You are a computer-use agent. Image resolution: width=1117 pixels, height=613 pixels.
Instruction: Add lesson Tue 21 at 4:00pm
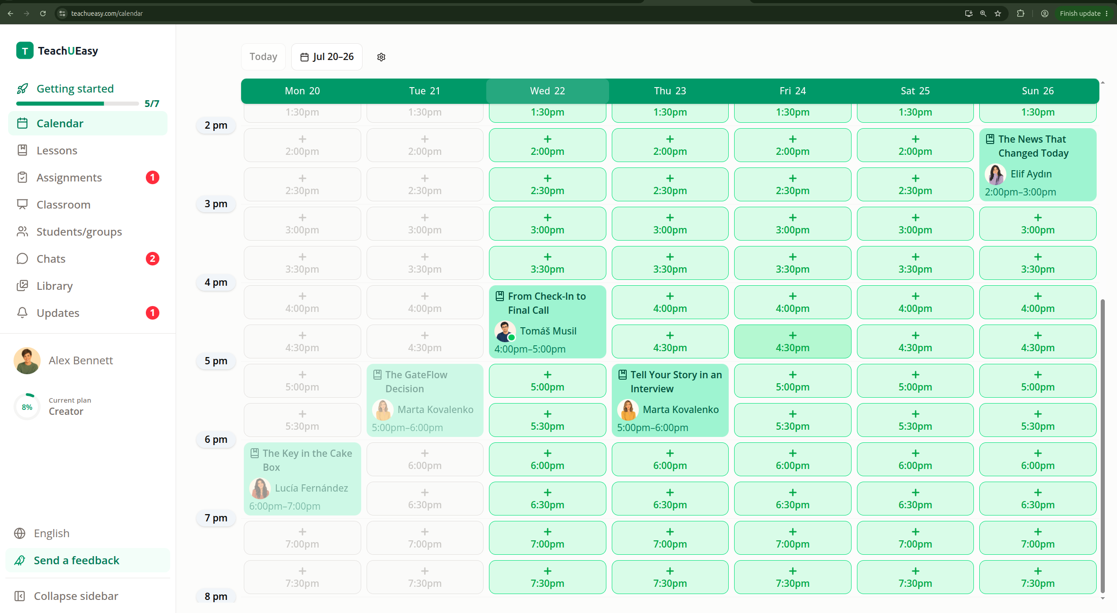pyautogui.click(x=424, y=302)
